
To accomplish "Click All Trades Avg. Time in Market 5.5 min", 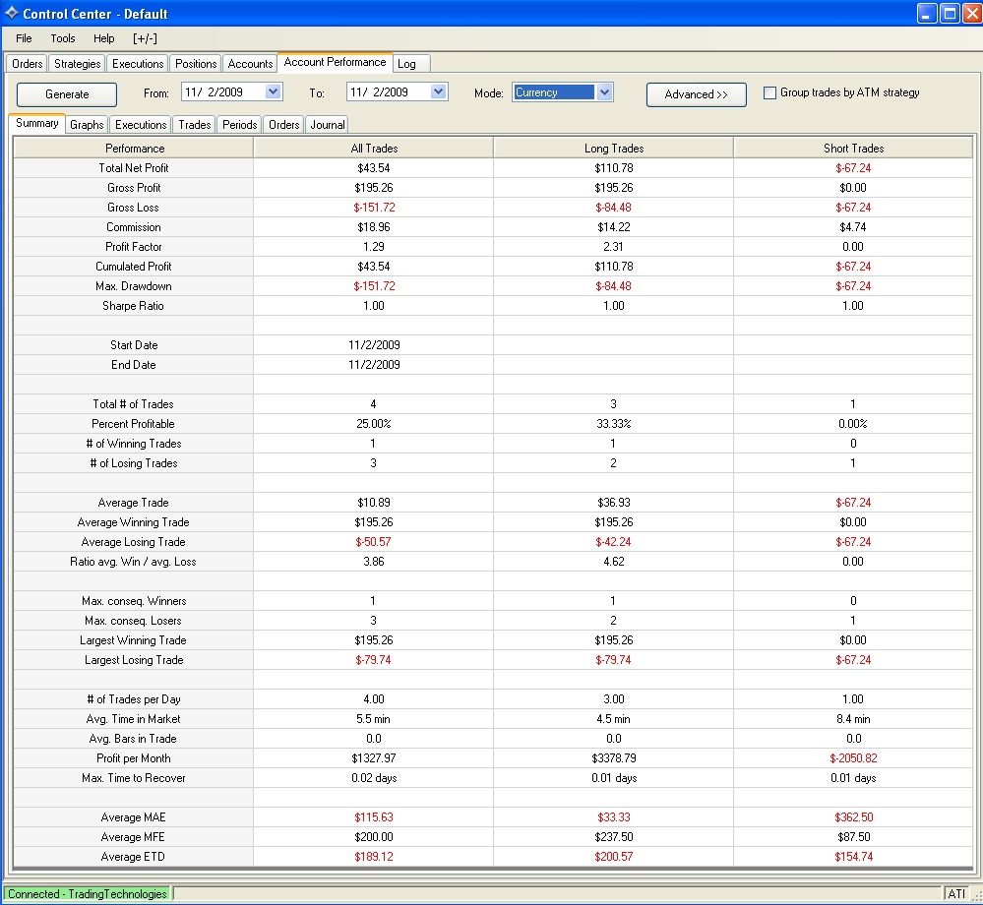I will 373,719.
